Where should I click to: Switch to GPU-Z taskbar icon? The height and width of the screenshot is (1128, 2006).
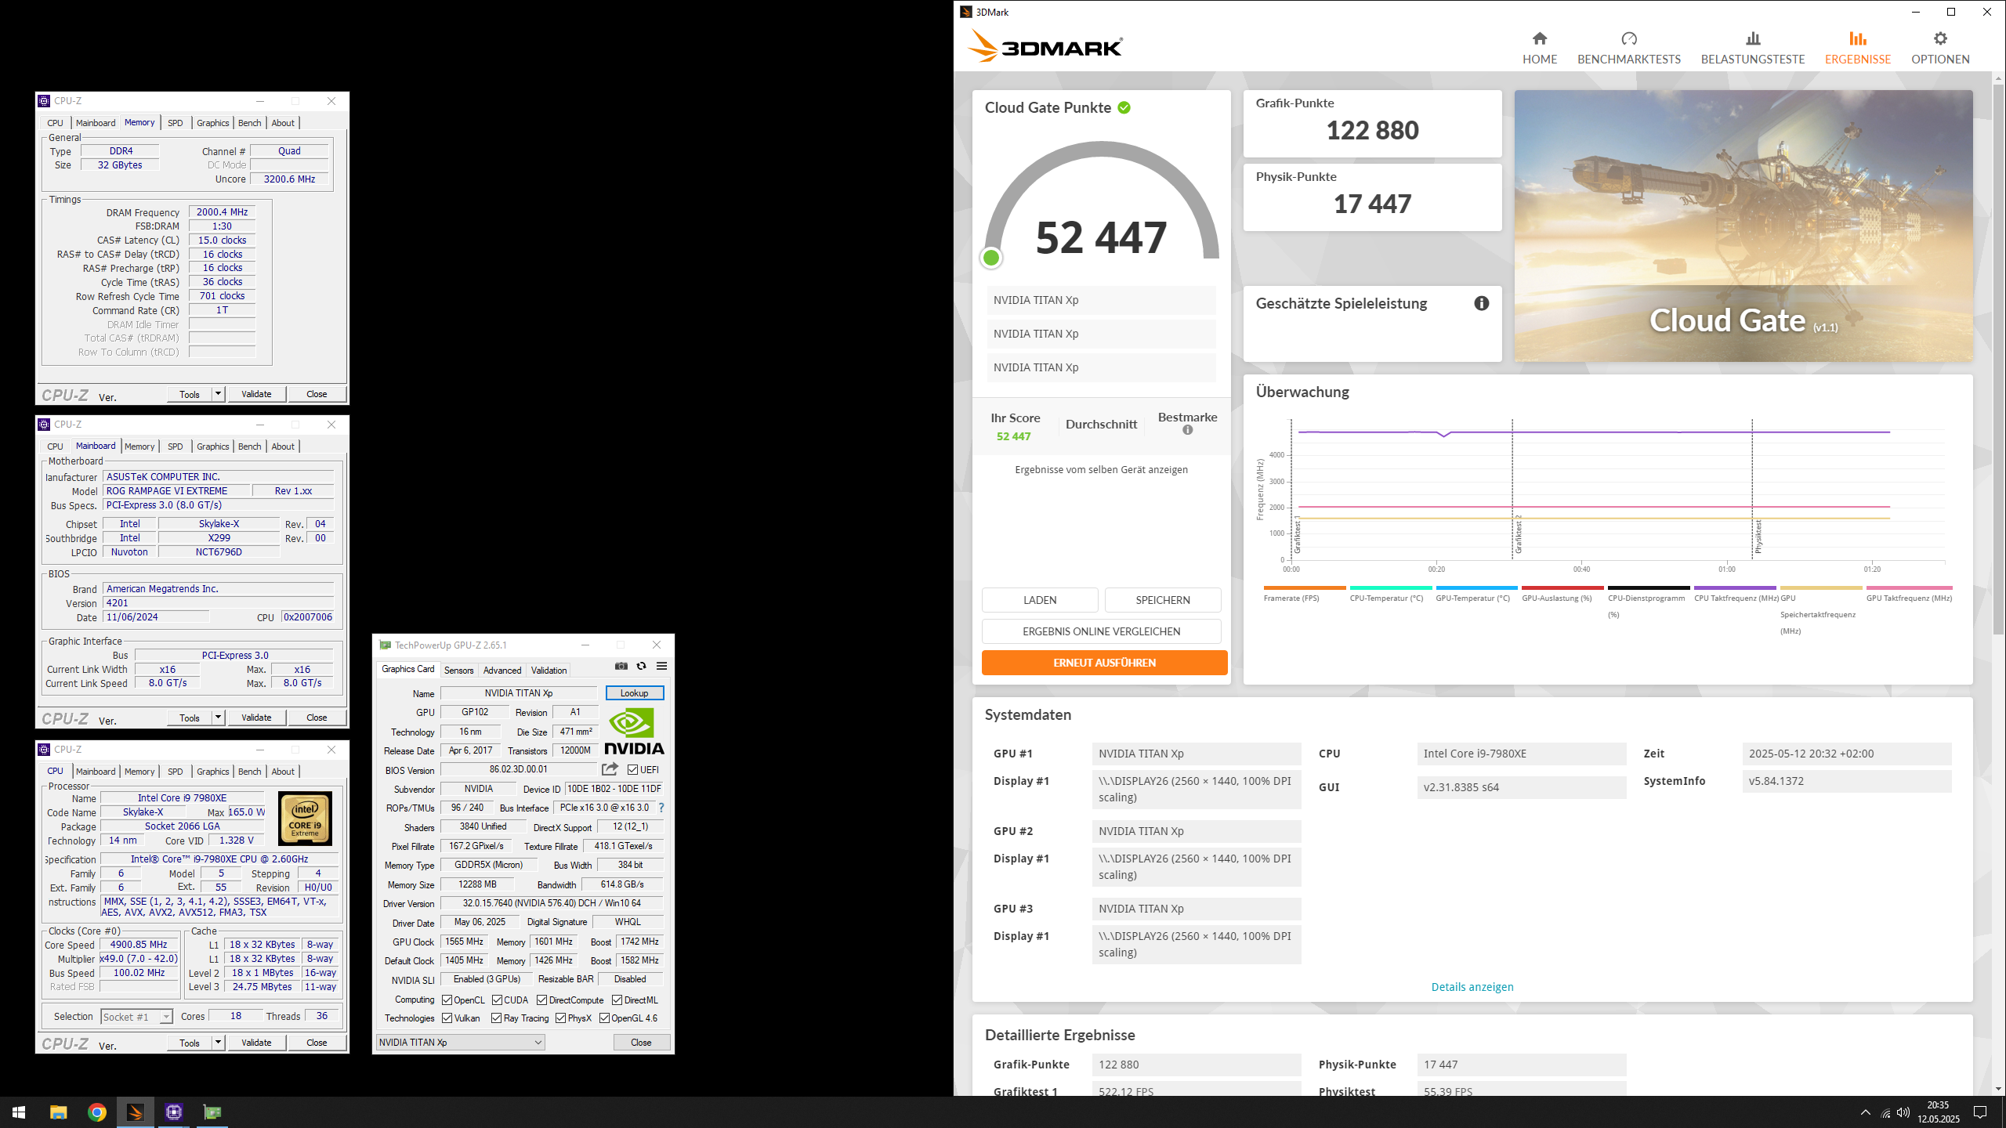(x=212, y=1112)
